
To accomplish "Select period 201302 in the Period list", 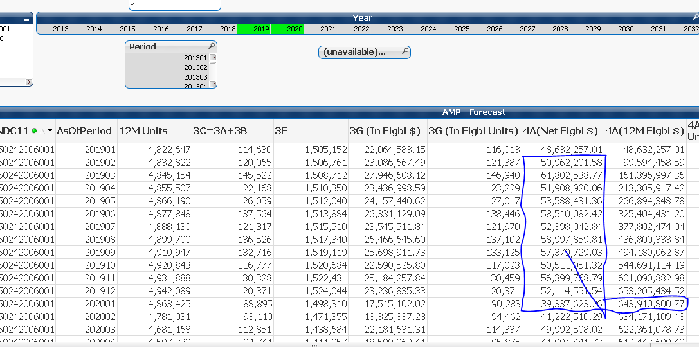I will click(195, 67).
